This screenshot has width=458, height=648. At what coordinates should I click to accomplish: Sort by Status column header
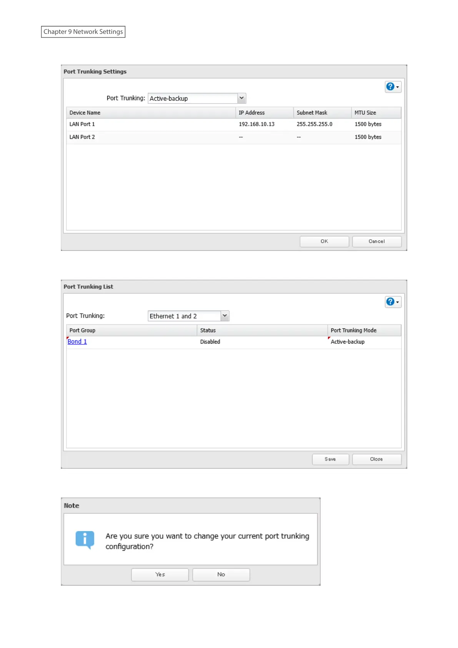pos(262,331)
